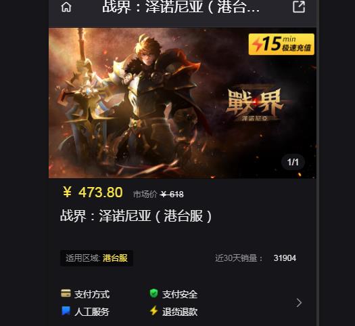Image resolution: width=355 pixels, height=326 pixels.
Task: Select the yellow price ¥ 473.80
Action: (x=93, y=192)
